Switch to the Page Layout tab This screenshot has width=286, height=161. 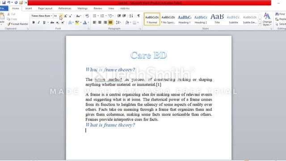click(45, 8)
